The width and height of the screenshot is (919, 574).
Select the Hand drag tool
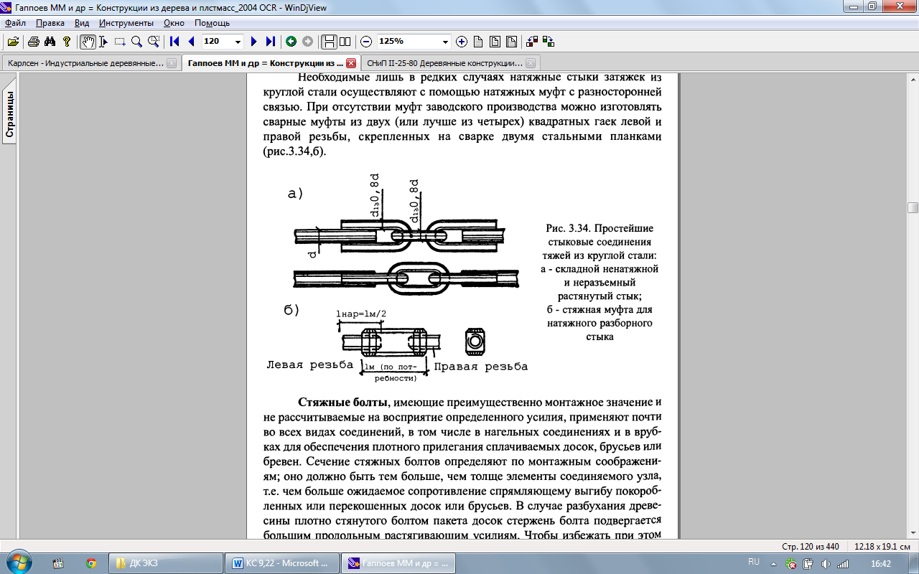pos(88,42)
